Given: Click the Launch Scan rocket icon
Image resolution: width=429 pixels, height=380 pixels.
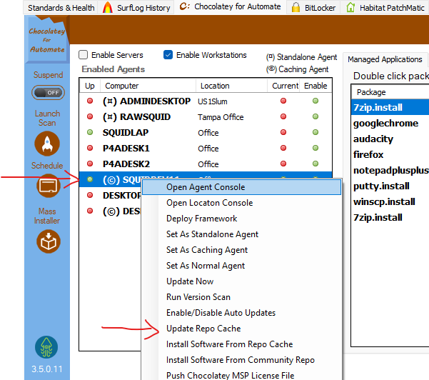Looking at the screenshot, I should pos(48,144).
